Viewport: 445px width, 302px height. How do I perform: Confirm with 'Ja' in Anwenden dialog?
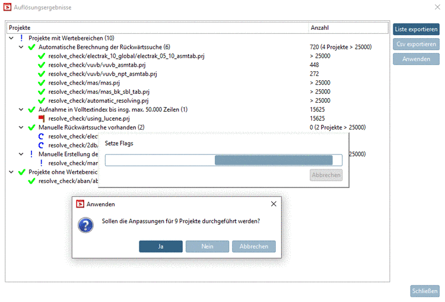(161, 246)
